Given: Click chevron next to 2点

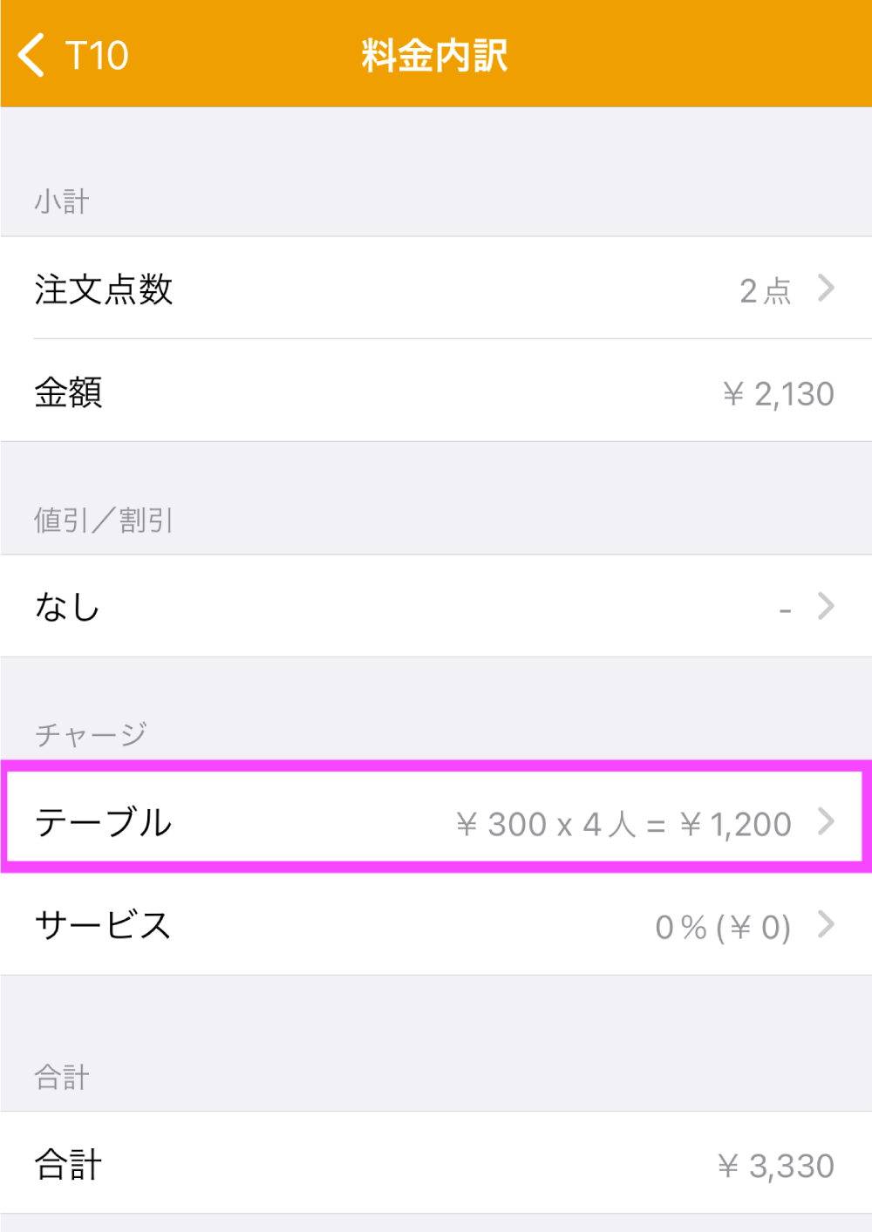Looking at the screenshot, I should click(x=826, y=288).
